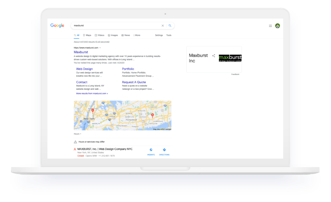Image resolution: width=331 pixels, height=202 pixels.
Task: Switch to the Images tab
Action: coord(113,35)
